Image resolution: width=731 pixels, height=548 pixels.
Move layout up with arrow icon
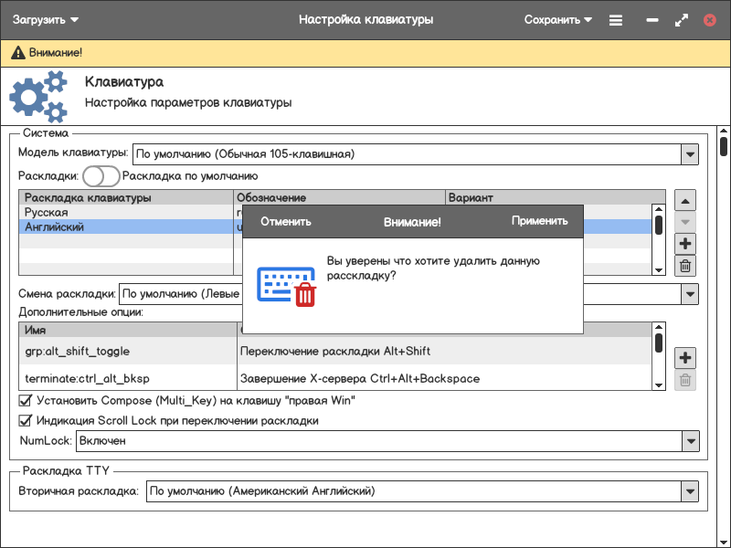coord(685,200)
